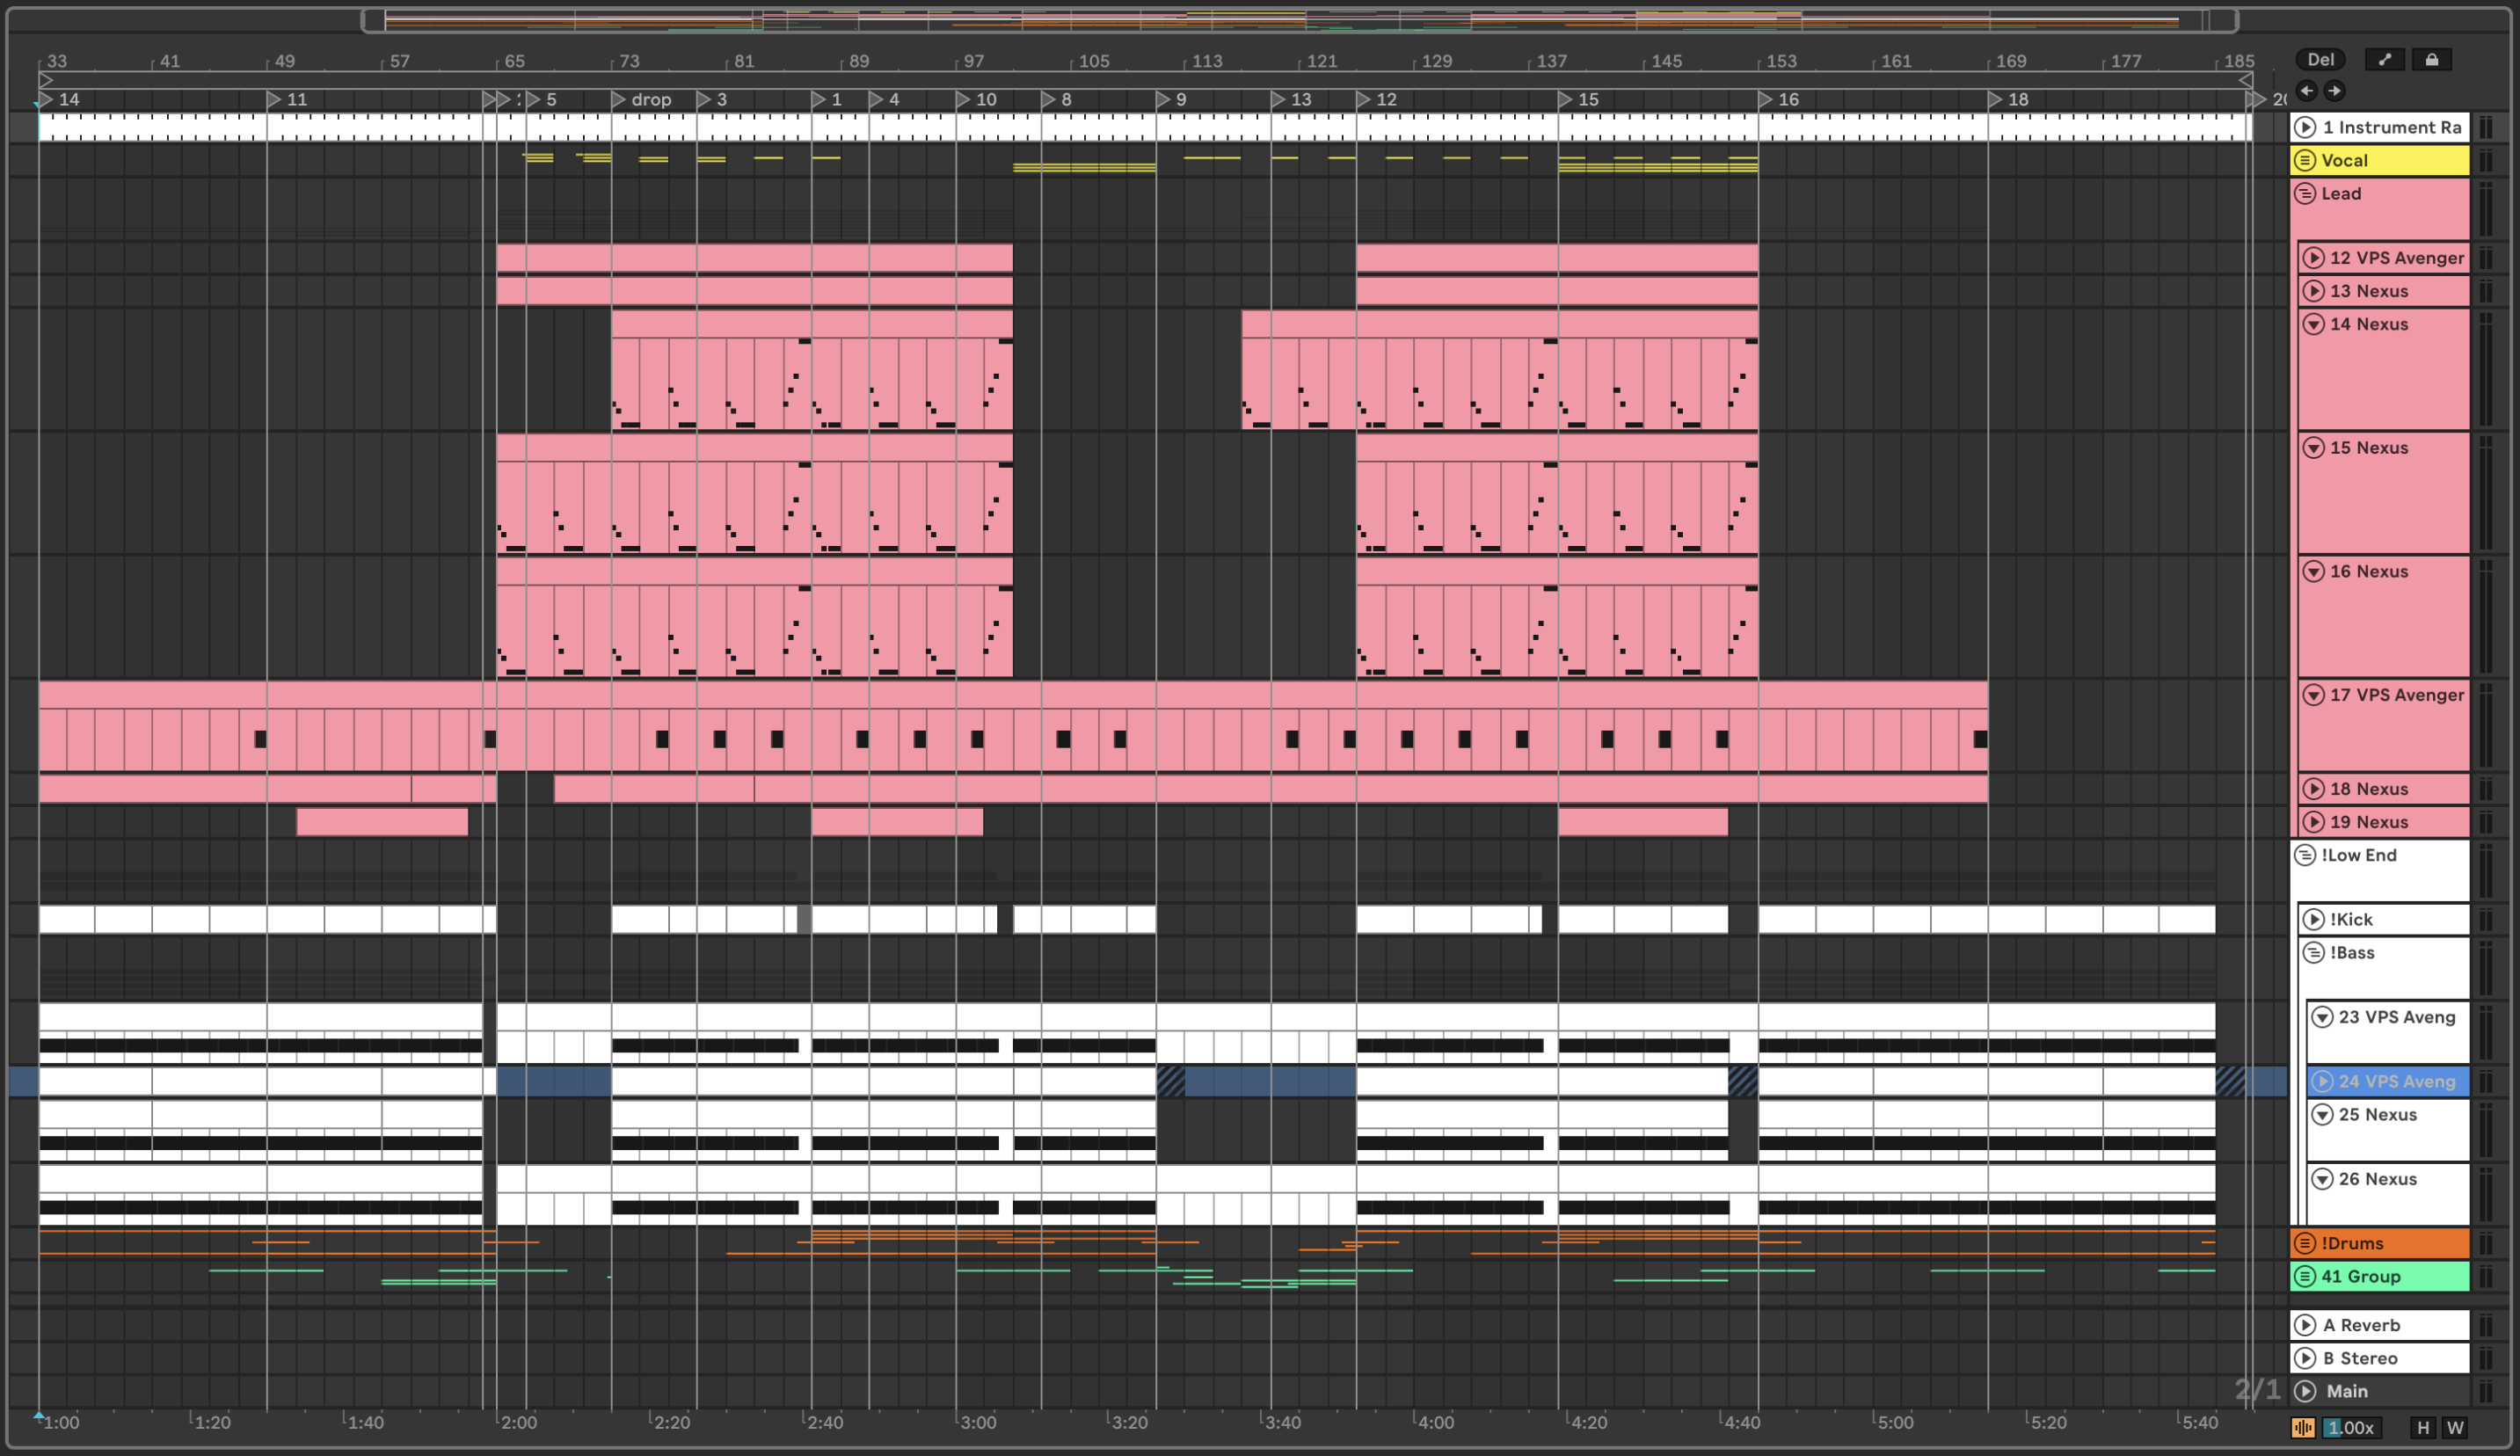This screenshot has height=1456, width=2520.
Task: Click the W optimize width button
Action: (2455, 1428)
